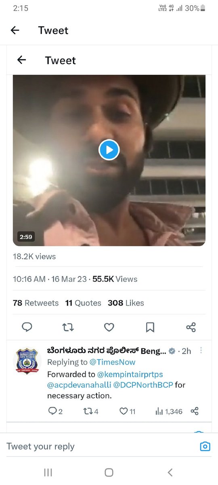View the 11 Quotes
218x485 pixels.
point(83,303)
